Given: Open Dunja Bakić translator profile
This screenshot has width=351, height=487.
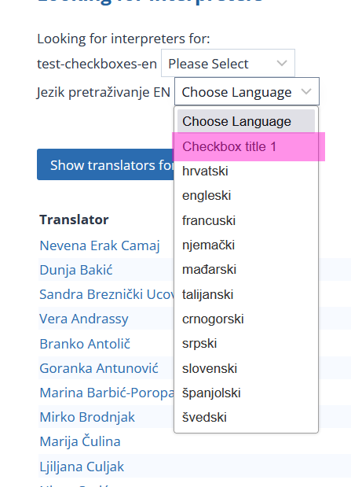Looking at the screenshot, I should click(x=76, y=270).
